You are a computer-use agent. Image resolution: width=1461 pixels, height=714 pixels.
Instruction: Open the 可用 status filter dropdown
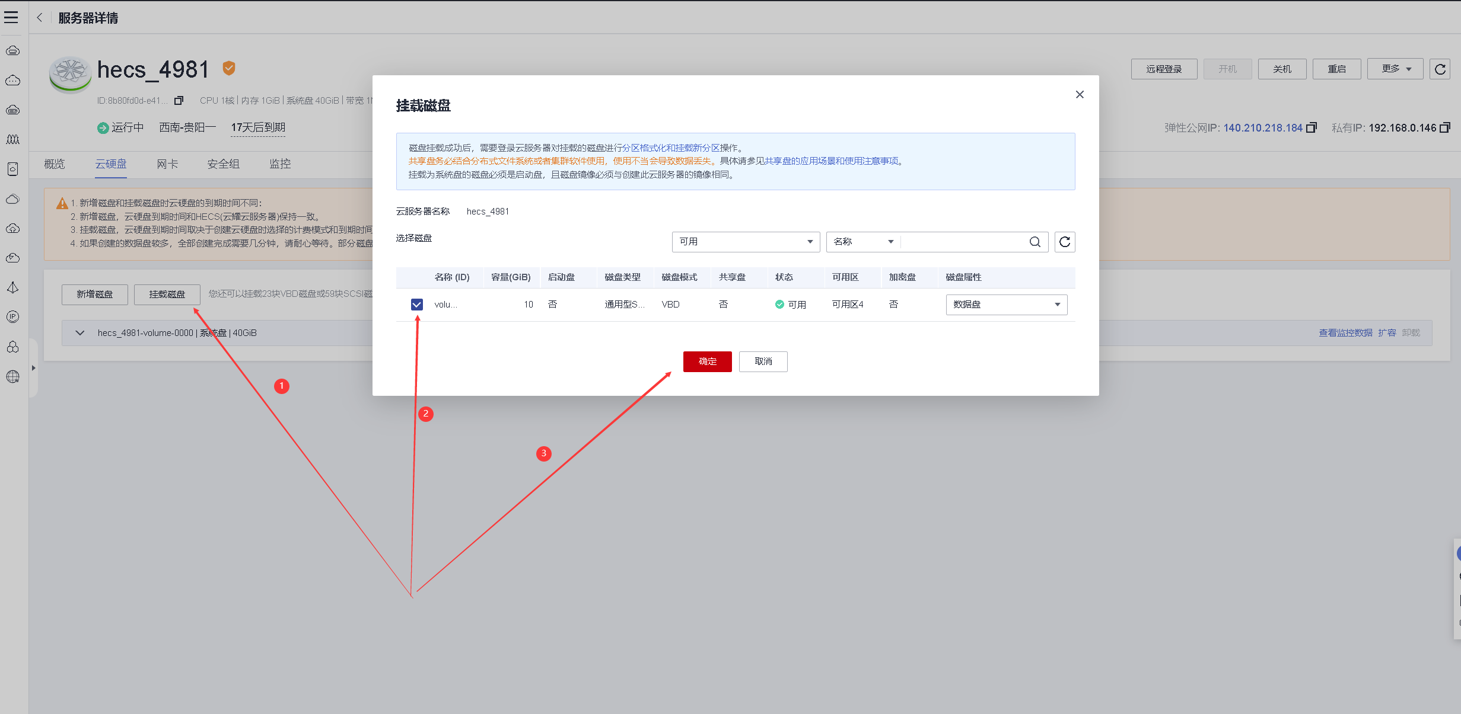(745, 242)
